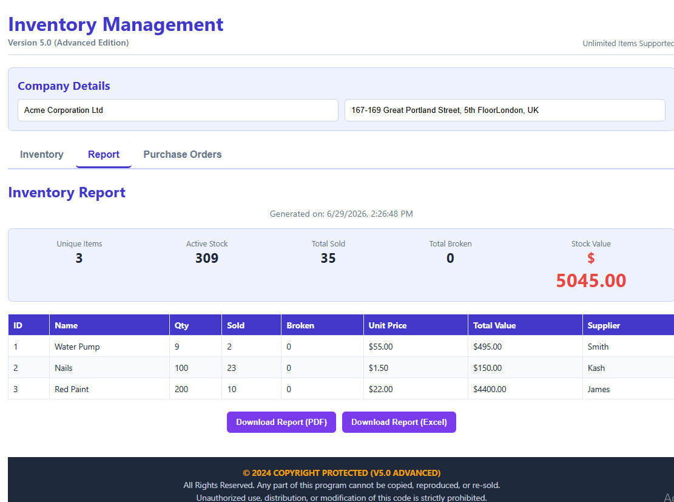674x502 pixels.
Task: Click the $55.00 unit price cell
Action: pos(416,346)
